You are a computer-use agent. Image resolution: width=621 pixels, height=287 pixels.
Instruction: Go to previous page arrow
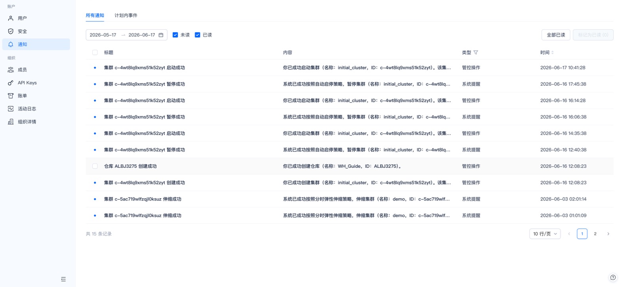point(569,234)
